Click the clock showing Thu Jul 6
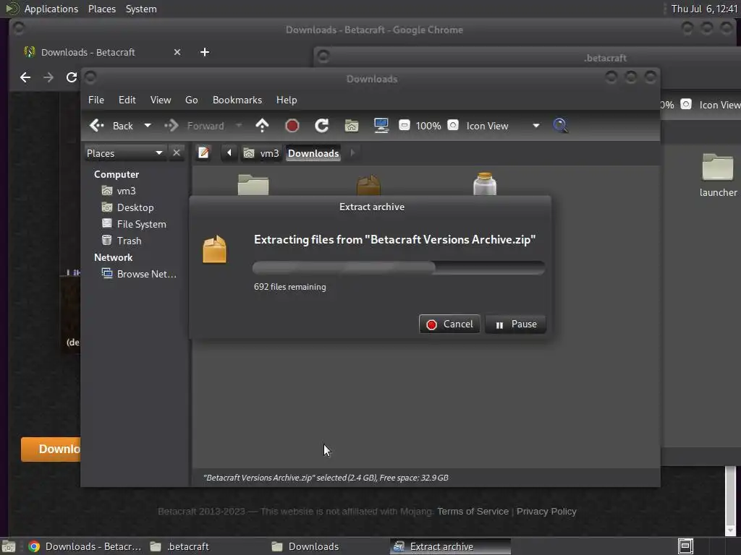Viewport: 741px width, 555px height. (x=704, y=9)
